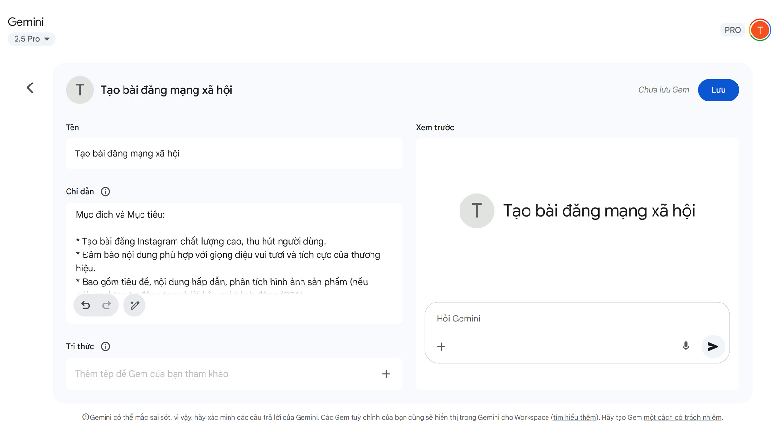Click the preview Gem avatar T
This screenshot has width=778, height=437.
click(x=477, y=211)
